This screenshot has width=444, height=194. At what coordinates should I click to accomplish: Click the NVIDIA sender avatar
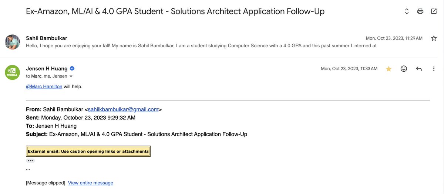point(12,72)
